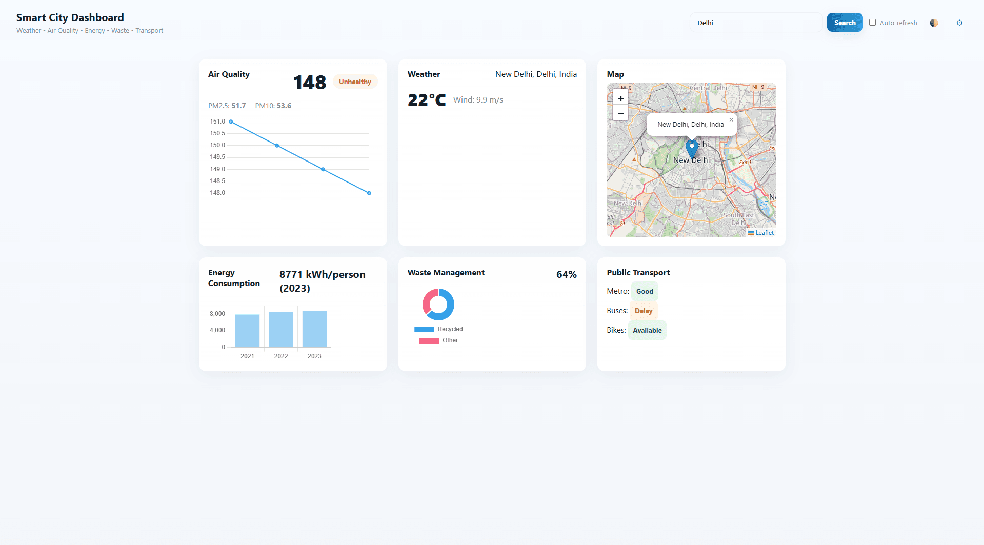
Task: Click the New Delhi, Delhi, India weather location
Action: tap(536, 74)
